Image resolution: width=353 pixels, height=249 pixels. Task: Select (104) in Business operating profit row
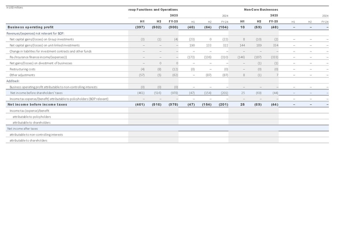pos(224,27)
